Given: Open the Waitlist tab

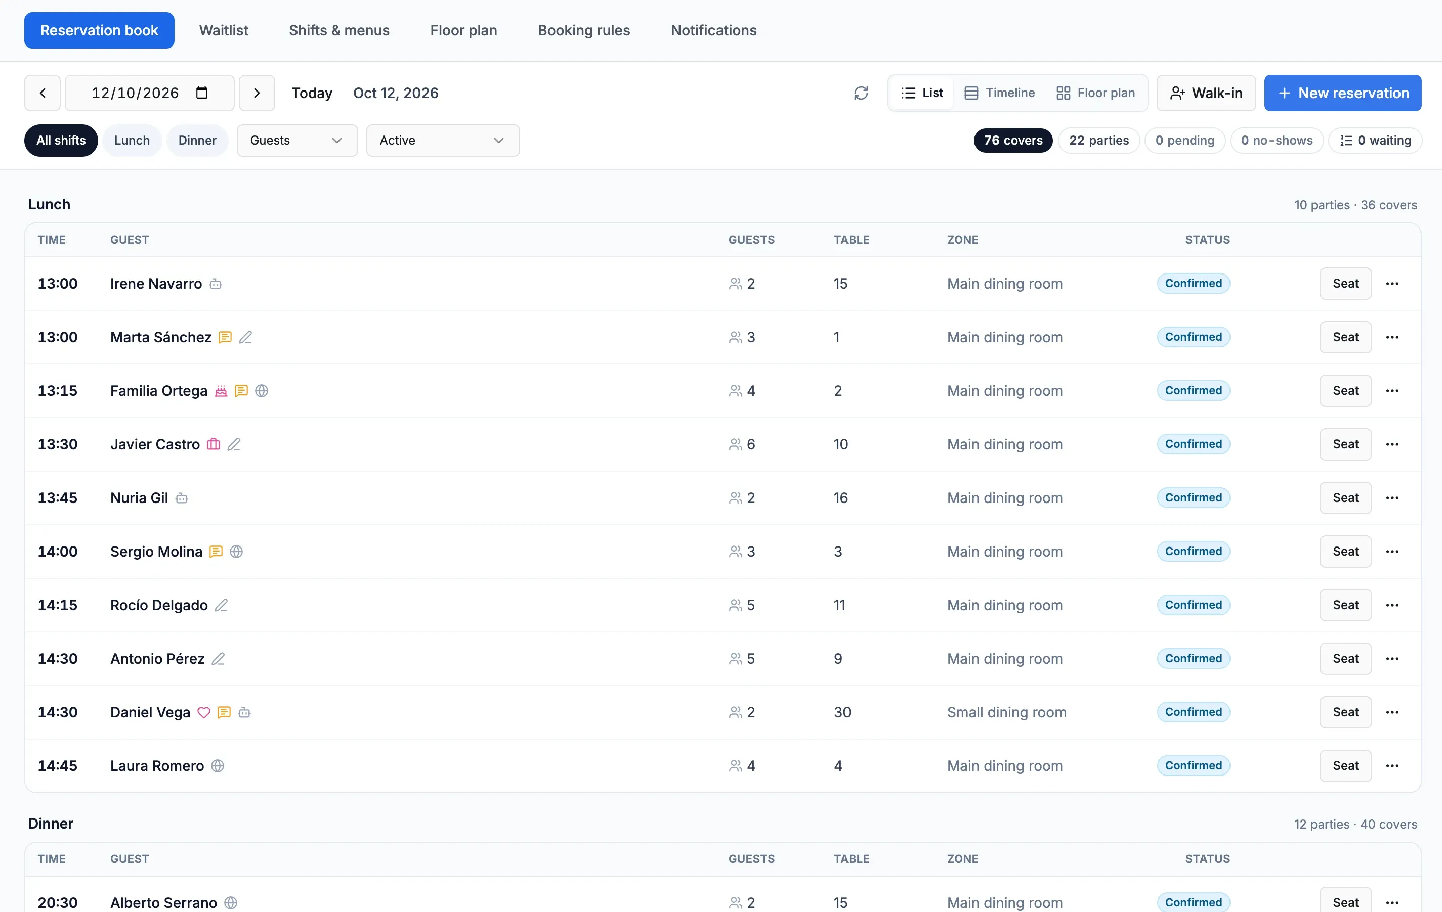Looking at the screenshot, I should coord(223,30).
